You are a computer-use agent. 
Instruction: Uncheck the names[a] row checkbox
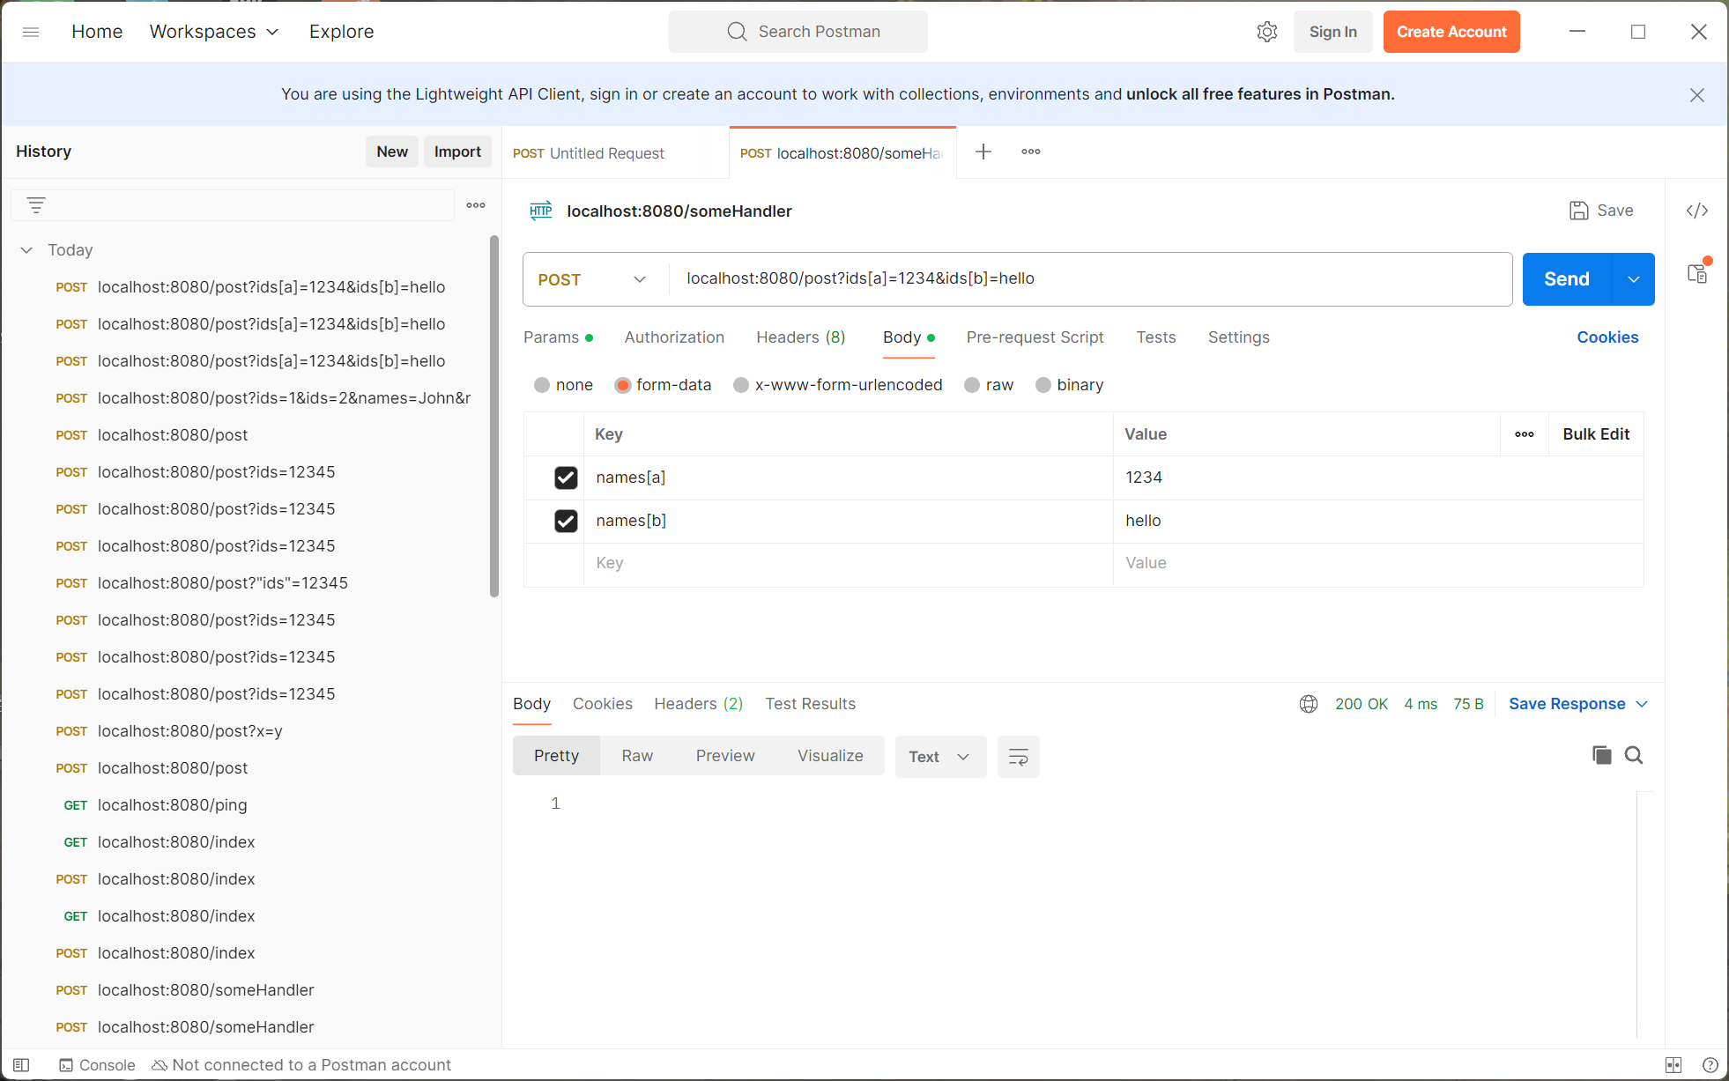(x=566, y=478)
